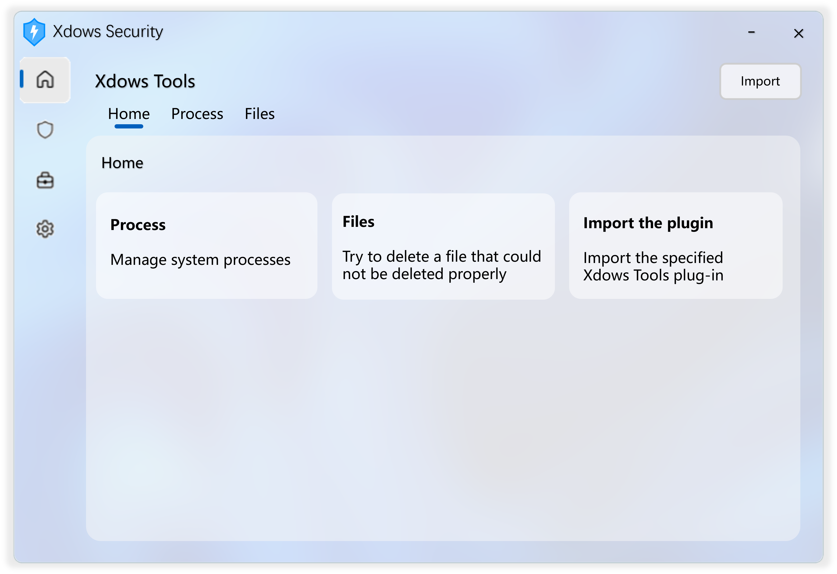This screenshot has height=574, width=837.
Task: Click the Home section heading in panel
Action: coord(122,163)
